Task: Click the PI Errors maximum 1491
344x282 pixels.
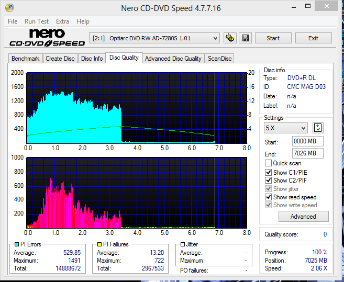Action: click(x=74, y=261)
